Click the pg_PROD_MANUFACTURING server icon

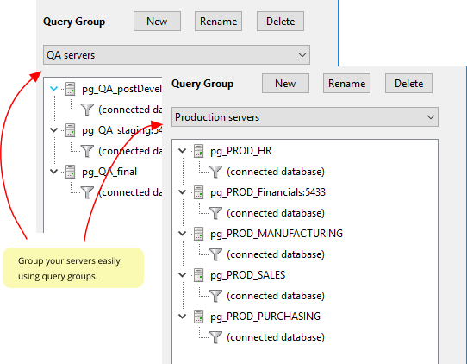pyautogui.click(x=199, y=234)
